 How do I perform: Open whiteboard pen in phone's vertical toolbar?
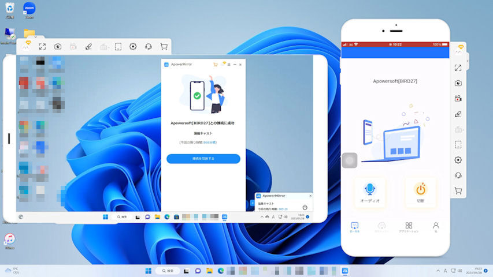pyautogui.click(x=458, y=114)
